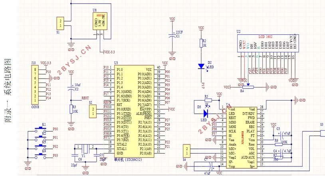Click the CON8 label text
The image size is (325, 186).
(x=35, y=107)
